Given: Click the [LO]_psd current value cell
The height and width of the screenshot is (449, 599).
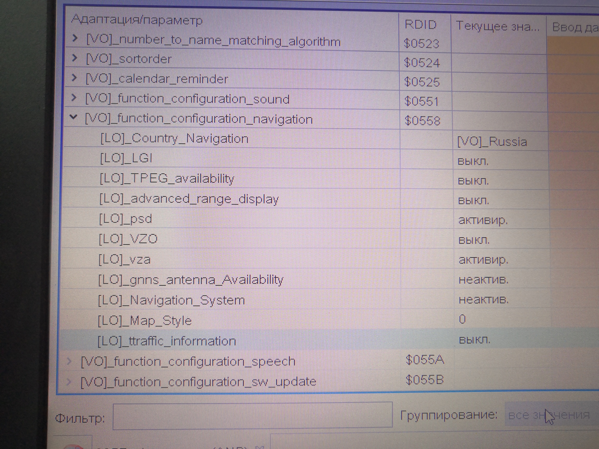Looking at the screenshot, I should click(x=483, y=220).
